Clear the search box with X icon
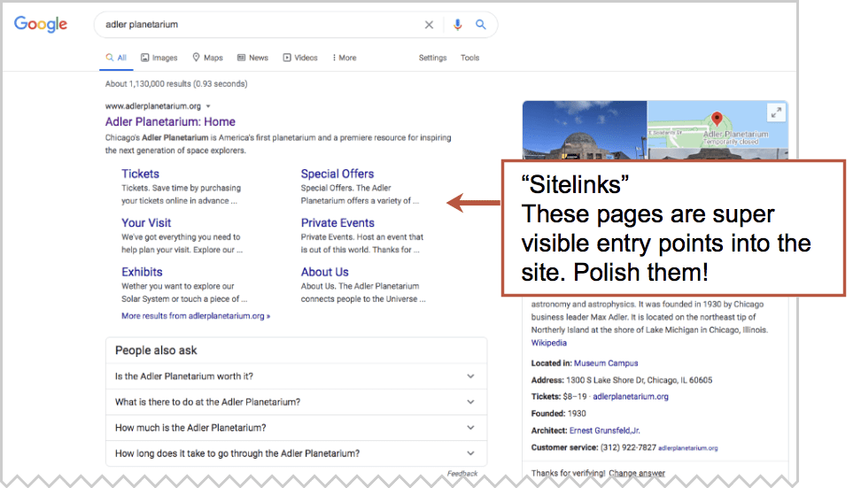Viewport: 861px width, 488px height. (x=429, y=25)
